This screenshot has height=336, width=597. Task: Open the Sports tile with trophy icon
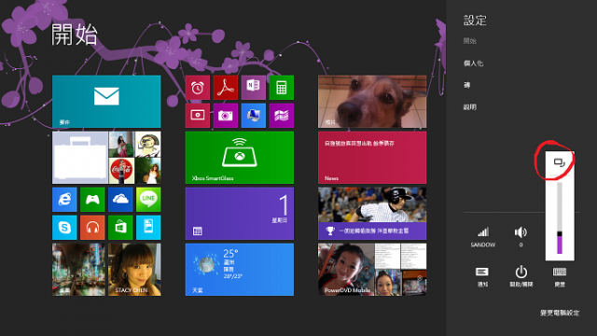point(372,214)
